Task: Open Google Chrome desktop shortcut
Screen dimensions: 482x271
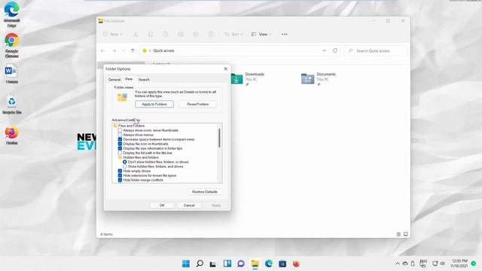Action: 12,45
